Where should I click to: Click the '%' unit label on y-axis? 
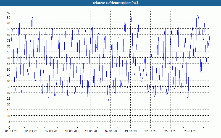coord(9,13)
